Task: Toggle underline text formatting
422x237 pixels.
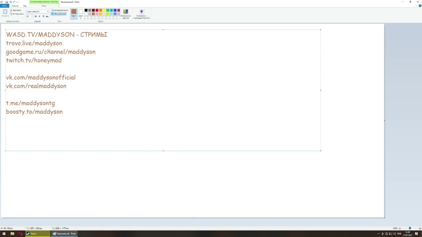Action: (x=43, y=16)
